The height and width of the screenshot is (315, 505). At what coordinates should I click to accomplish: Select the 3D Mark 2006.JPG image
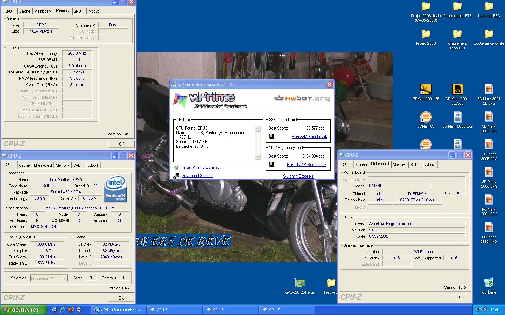489,177
